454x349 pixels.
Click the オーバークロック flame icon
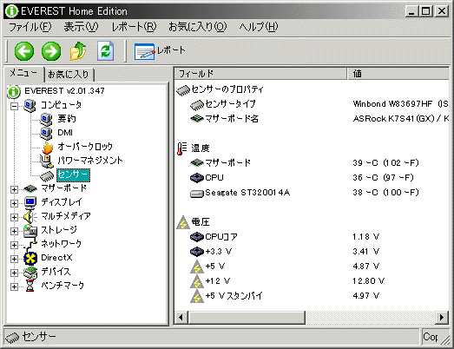[x=47, y=147]
